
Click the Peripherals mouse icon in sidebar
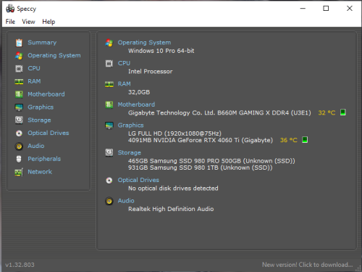(x=19, y=159)
